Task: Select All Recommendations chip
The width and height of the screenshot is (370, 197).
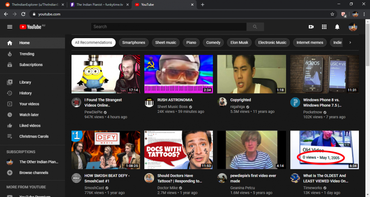Action: click(93, 43)
